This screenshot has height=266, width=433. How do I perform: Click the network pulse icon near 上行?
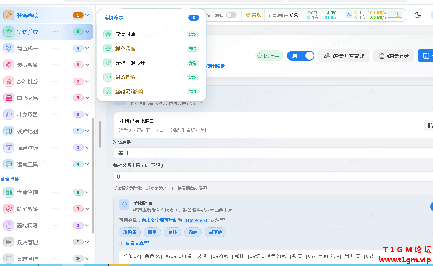tap(349, 15)
